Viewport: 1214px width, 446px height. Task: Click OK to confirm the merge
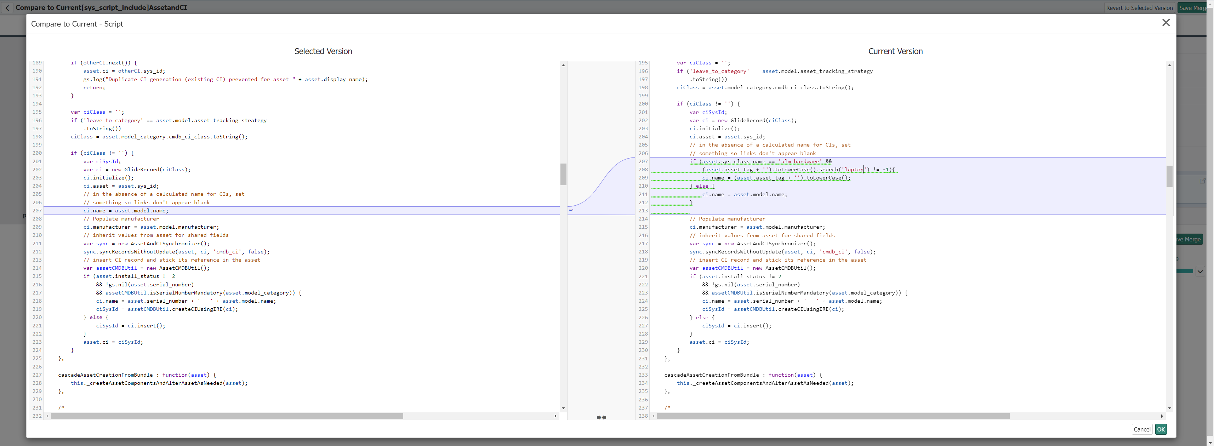[1161, 429]
